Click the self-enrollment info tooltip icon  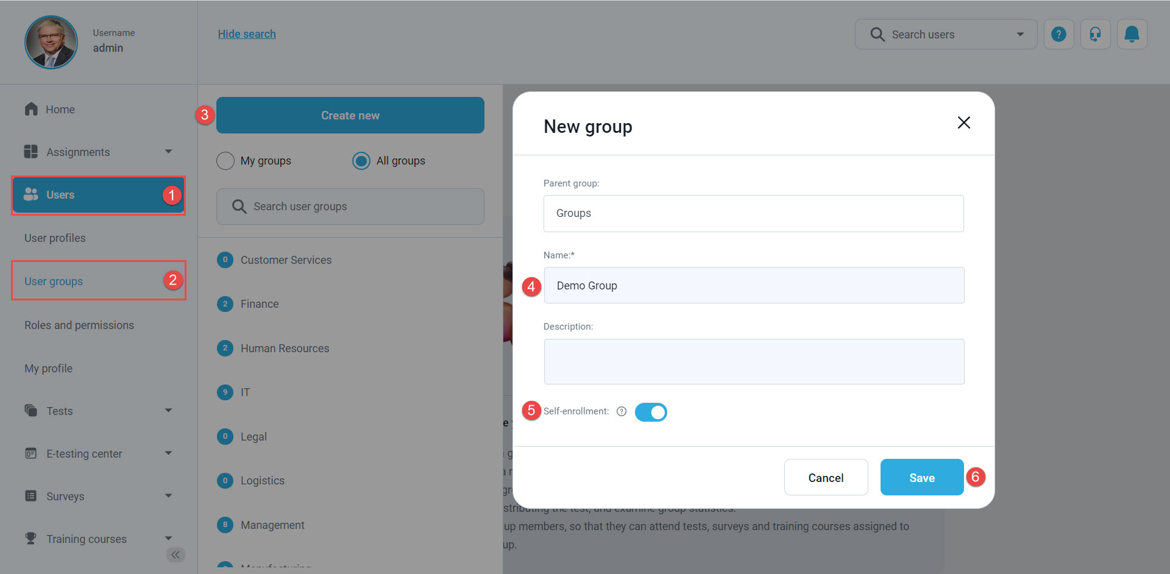click(622, 411)
